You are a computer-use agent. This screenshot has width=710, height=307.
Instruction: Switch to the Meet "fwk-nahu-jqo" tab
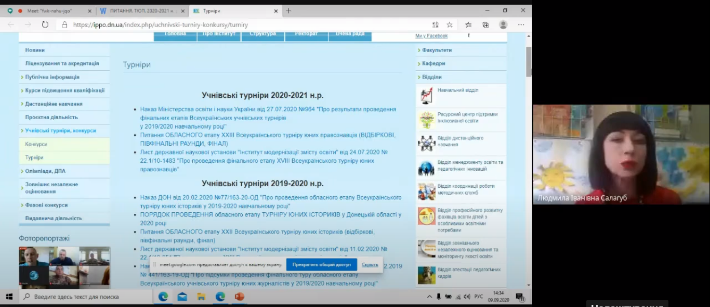(x=48, y=10)
